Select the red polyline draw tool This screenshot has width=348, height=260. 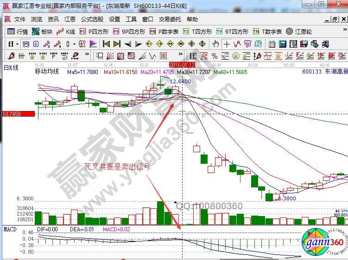pos(237,44)
